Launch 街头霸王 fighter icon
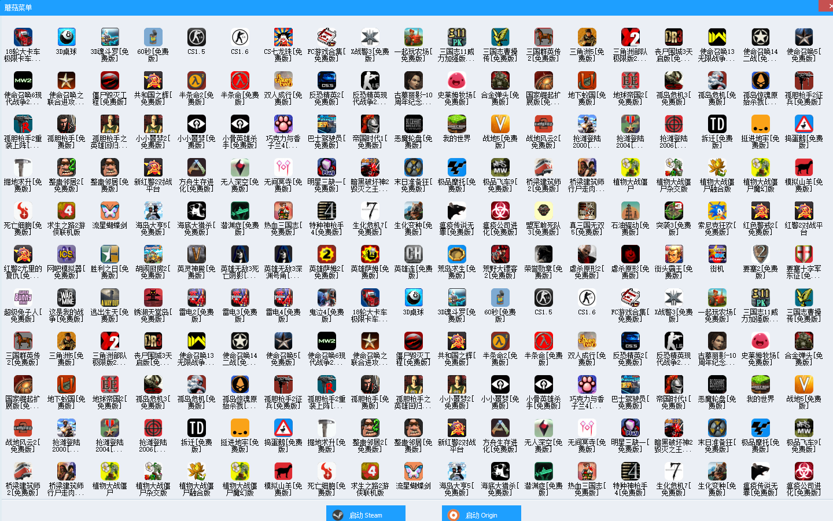Image resolution: width=833 pixels, height=521 pixels. coord(673,255)
